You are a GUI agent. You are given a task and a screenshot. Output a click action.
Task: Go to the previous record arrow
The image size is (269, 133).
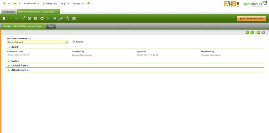click(247, 32)
